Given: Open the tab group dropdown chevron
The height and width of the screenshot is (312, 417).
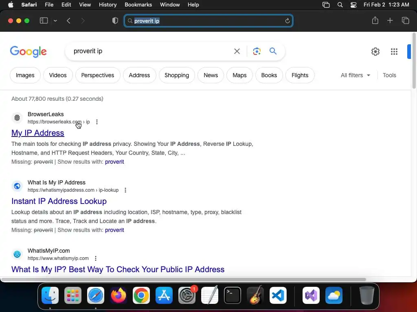Looking at the screenshot, I should pos(55,21).
